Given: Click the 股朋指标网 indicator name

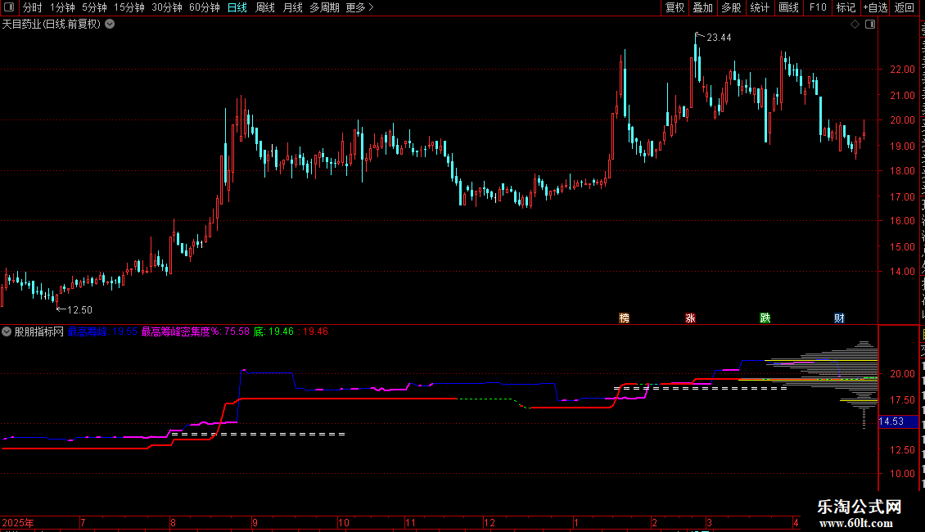Looking at the screenshot, I should (39, 331).
